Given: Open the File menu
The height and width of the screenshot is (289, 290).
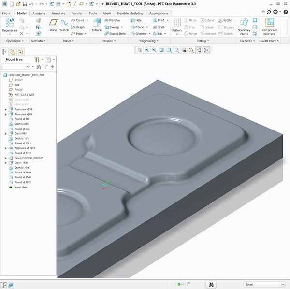Looking at the screenshot, I should [6, 14].
